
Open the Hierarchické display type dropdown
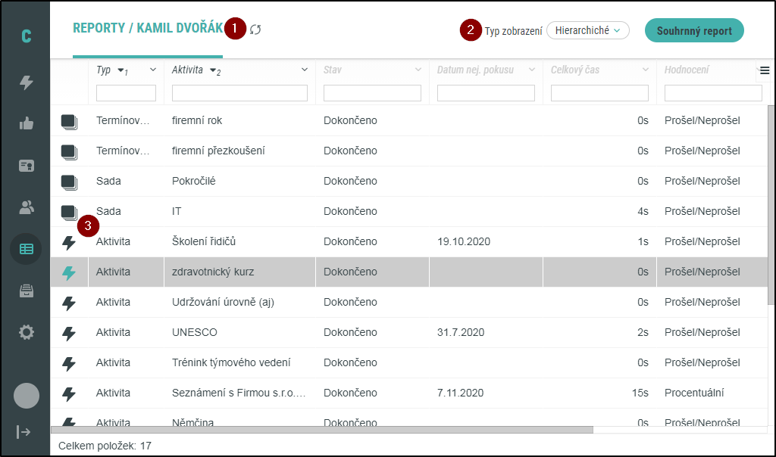click(587, 30)
